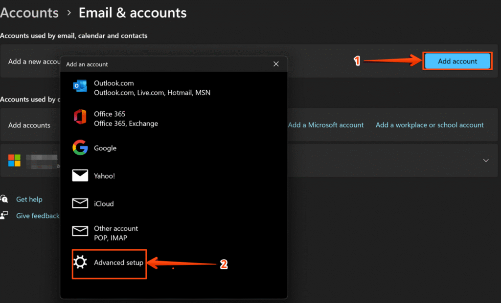This screenshot has height=303, width=501.
Task: Close the Add an account dialog
Action: [x=276, y=64]
